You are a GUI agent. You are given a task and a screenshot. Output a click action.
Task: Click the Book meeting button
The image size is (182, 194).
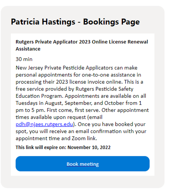click(x=82, y=164)
